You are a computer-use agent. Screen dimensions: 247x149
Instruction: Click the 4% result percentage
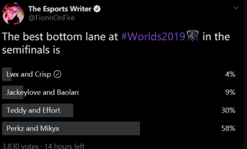230,74
